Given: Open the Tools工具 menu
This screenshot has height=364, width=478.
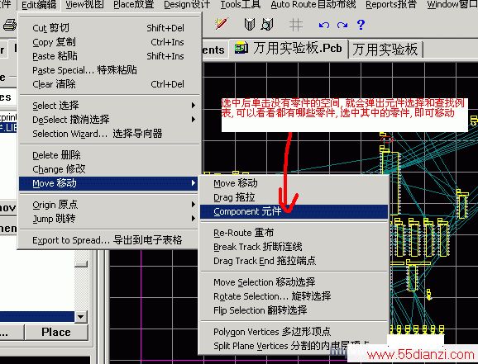Looking at the screenshot, I should pyautogui.click(x=241, y=4).
